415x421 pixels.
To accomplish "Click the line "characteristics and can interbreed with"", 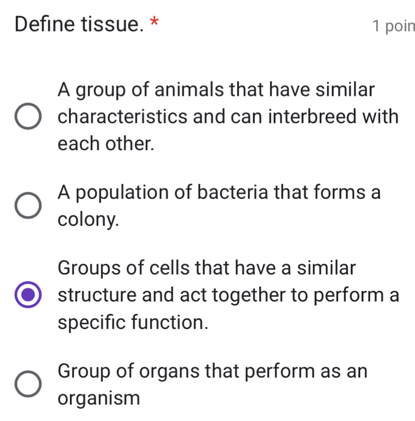I will tap(228, 117).
